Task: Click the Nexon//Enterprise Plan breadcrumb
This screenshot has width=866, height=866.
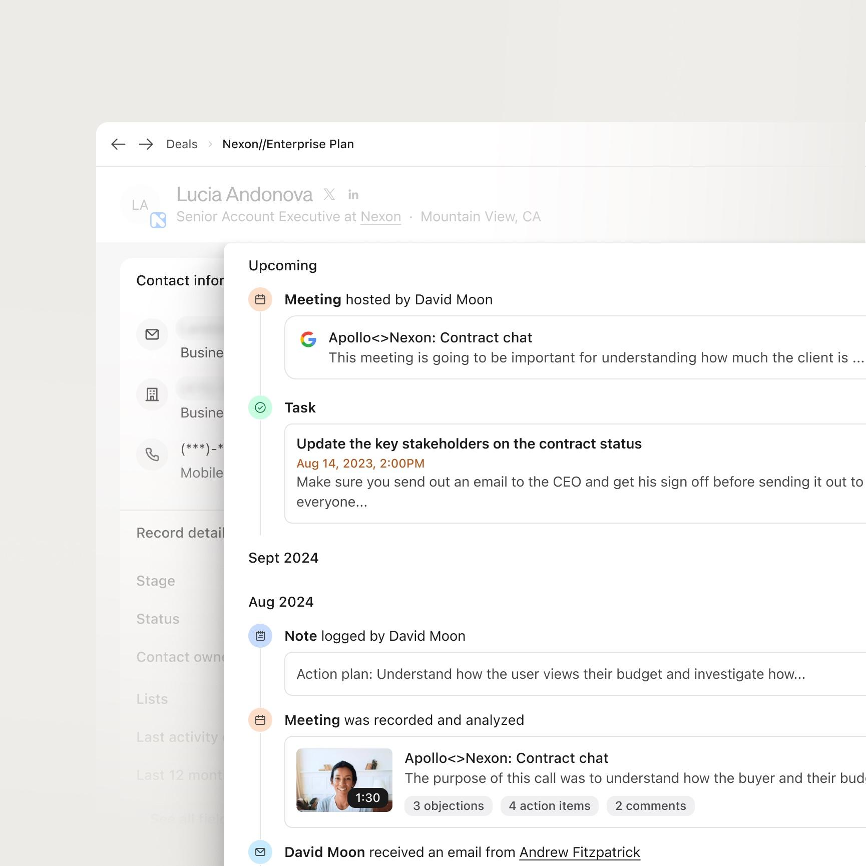Action: 288,144
